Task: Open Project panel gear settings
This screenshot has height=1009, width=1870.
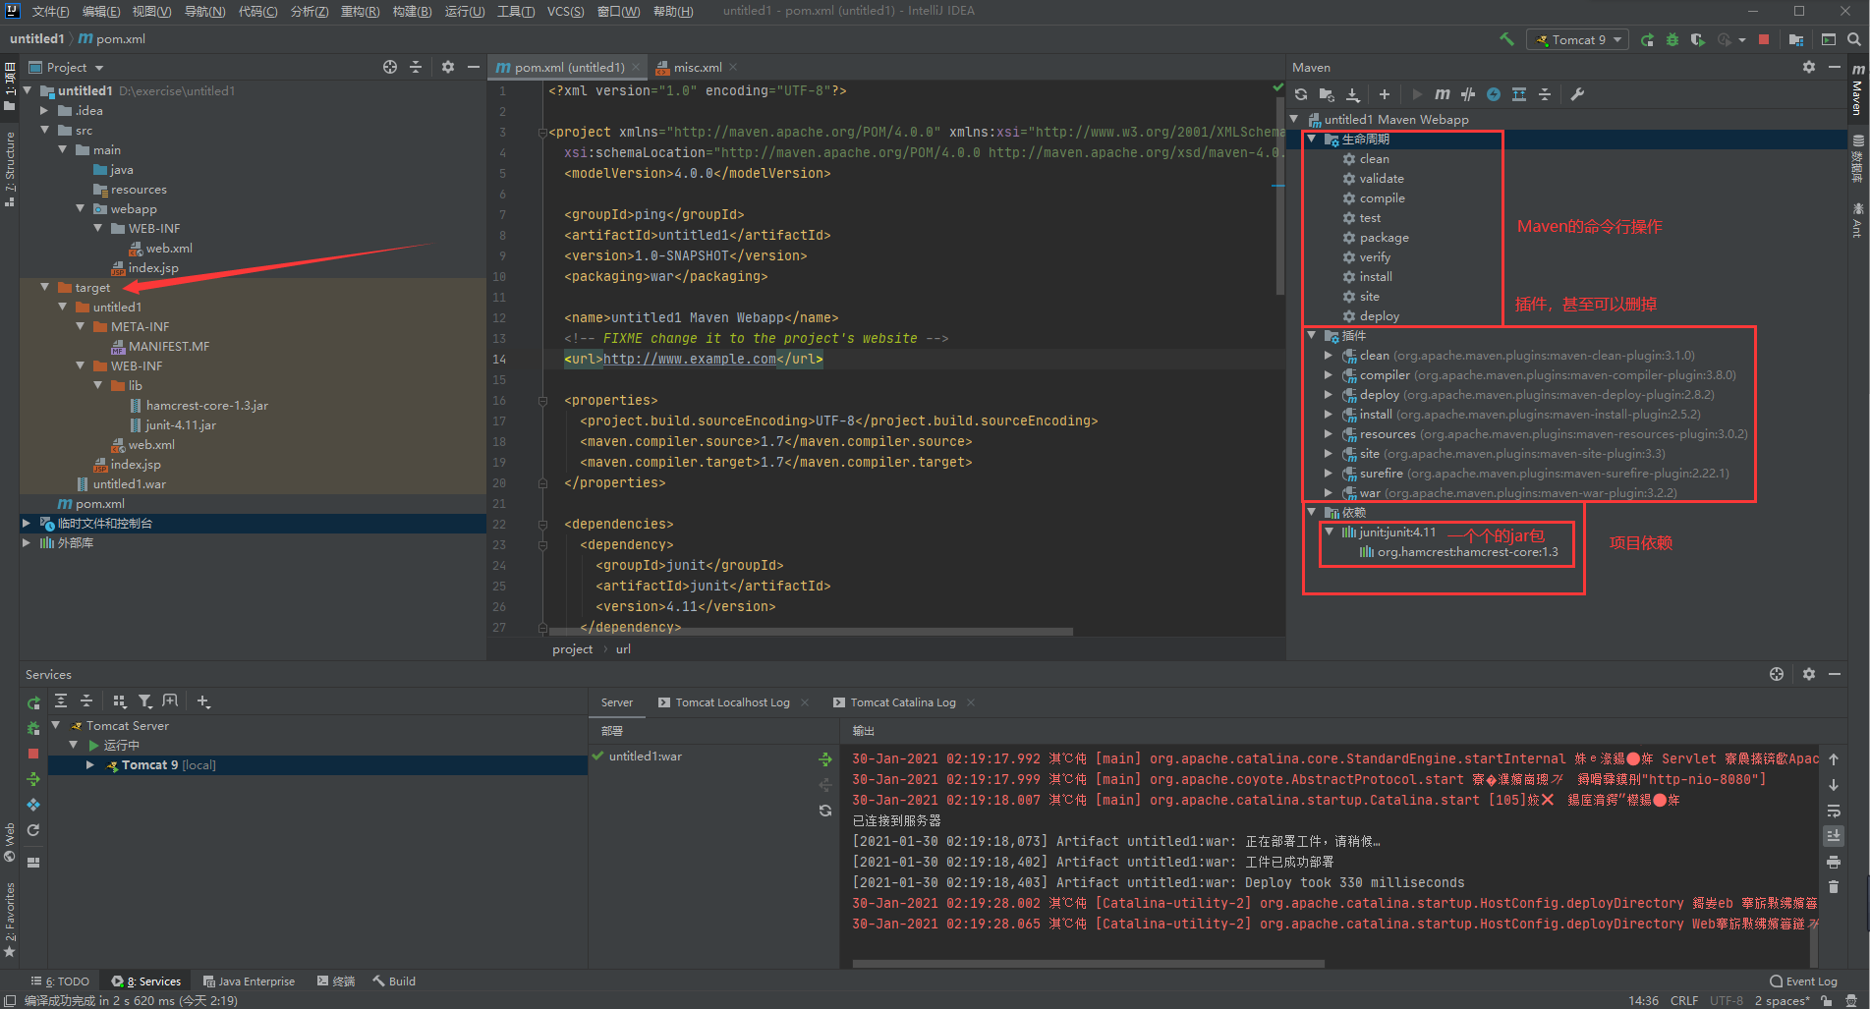Action: click(x=448, y=67)
